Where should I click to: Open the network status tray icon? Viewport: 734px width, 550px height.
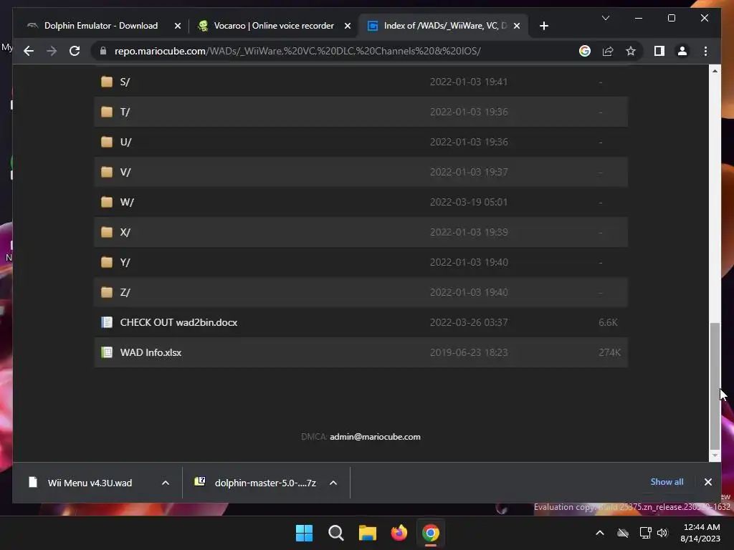pyautogui.click(x=646, y=533)
